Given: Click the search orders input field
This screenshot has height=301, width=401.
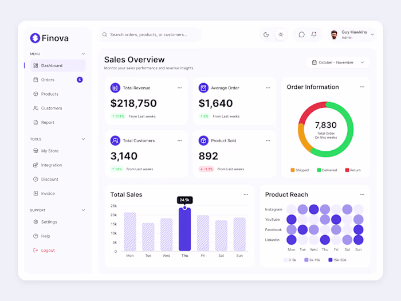Looking at the screenshot, I should pos(150,34).
